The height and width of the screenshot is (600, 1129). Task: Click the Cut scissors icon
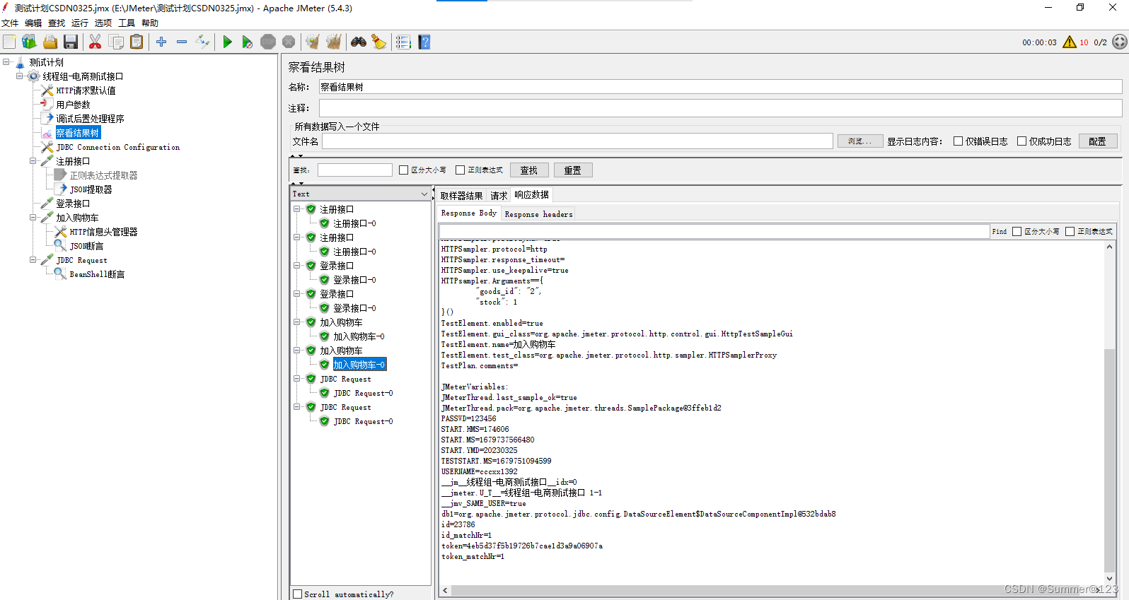pos(95,42)
